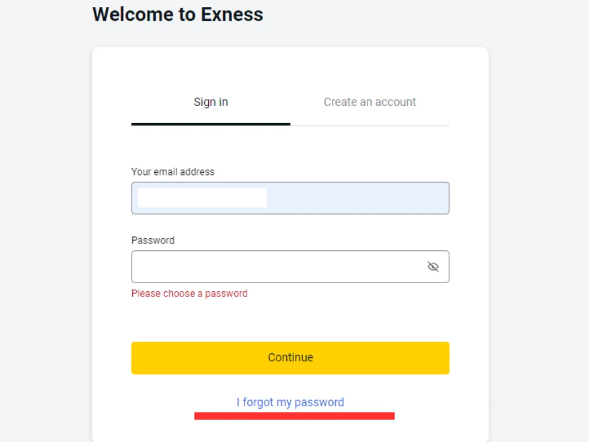Click the Password label above the field
This screenshot has width=589, height=442.
pos(152,240)
